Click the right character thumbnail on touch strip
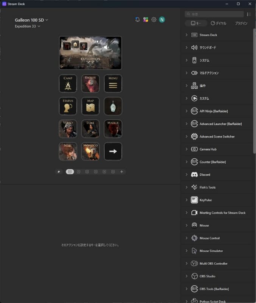This screenshot has width=256, height=303. pos(84,46)
